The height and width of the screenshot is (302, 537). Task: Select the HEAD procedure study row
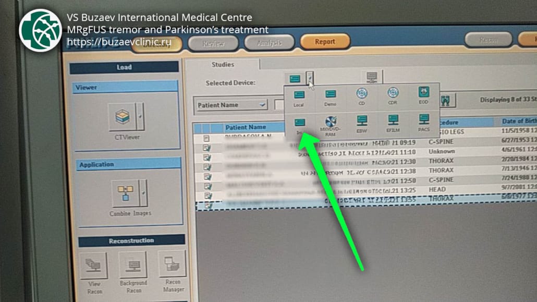pos(365,189)
